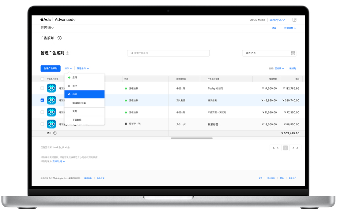This screenshot has height=214, width=337.
Task: Open the 寻游通 app selector dropdown
Action: [x=47, y=28]
